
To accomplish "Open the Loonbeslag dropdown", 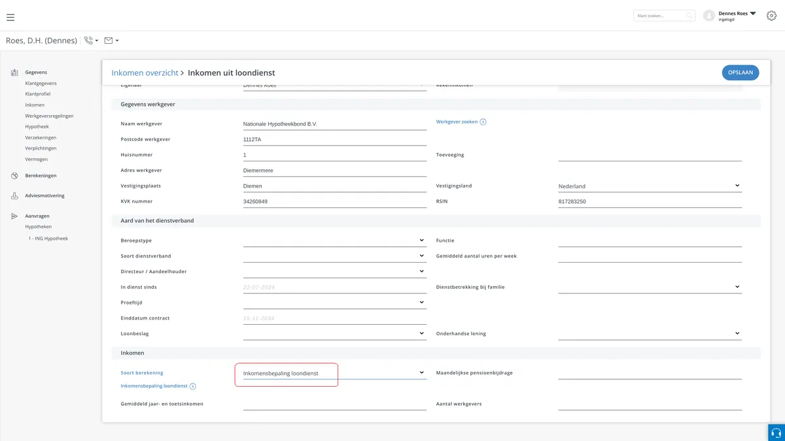I will pyautogui.click(x=334, y=333).
